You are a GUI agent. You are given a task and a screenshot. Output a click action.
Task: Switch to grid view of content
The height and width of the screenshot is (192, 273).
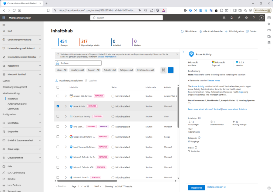click(x=163, y=70)
